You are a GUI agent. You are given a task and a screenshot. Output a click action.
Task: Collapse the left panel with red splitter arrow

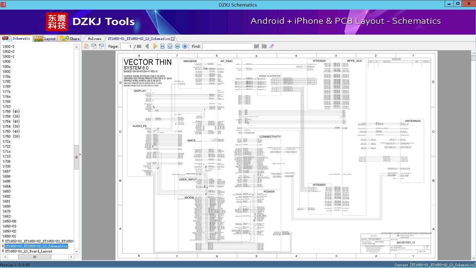click(x=80, y=154)
